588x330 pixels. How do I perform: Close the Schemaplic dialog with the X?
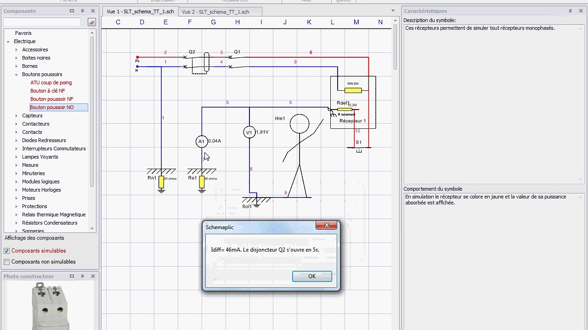click(x=327, y=225)
